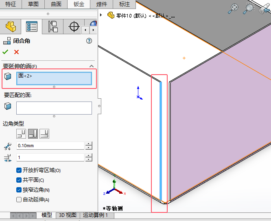Select the overlap corner type
The image size is (271, 221).
coord(33,134)
